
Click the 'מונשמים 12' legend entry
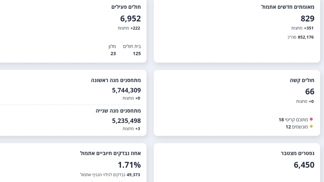tap(297, 127)
